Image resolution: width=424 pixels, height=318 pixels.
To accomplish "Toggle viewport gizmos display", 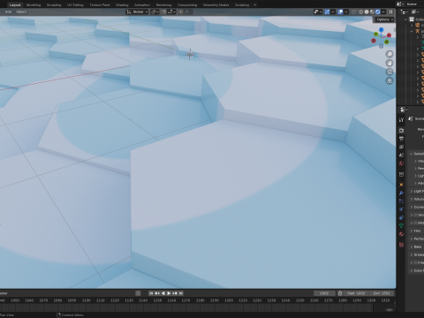I will point(327,11).
